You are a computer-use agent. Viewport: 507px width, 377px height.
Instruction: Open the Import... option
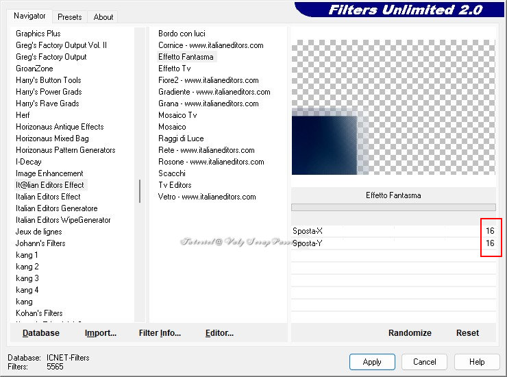click(x=101, y=333)
